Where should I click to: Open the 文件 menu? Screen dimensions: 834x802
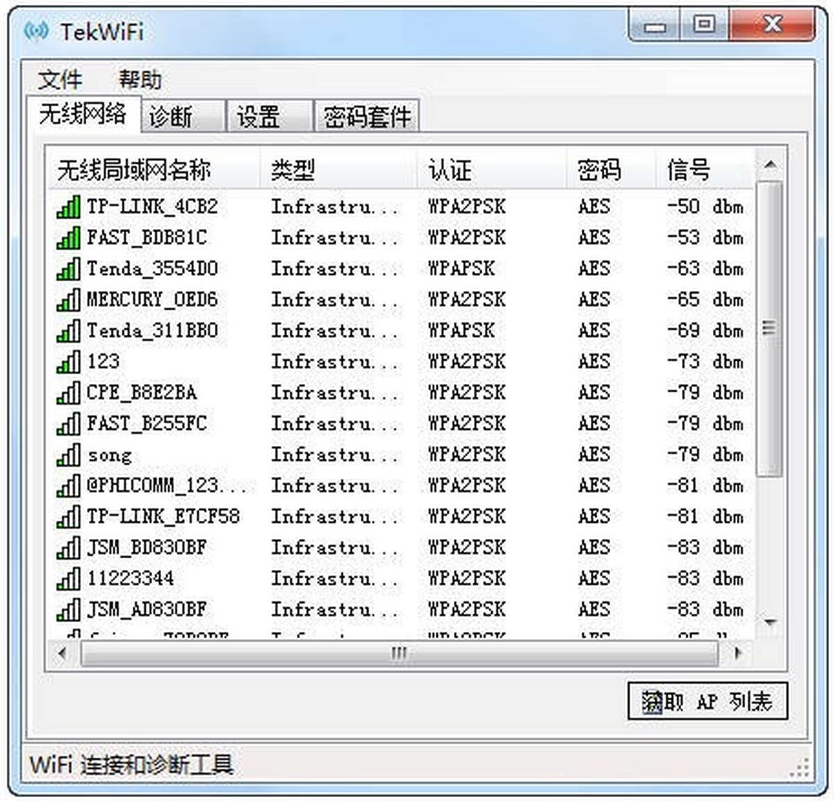[60, 80]
